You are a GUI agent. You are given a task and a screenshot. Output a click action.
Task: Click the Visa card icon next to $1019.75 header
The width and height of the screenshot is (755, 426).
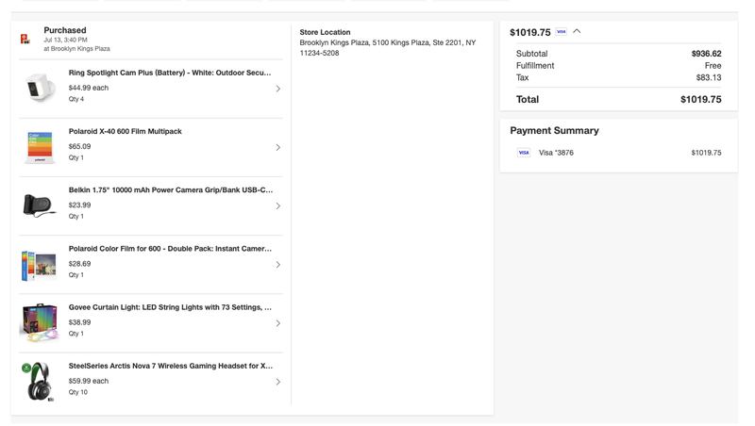pyautogui.click(x=561, y=32)
